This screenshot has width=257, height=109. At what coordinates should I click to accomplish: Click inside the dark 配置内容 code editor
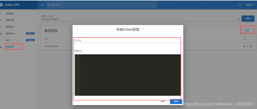tap(131, 75)
